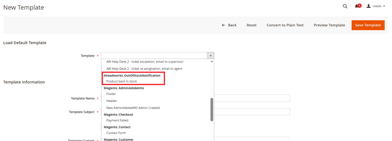Choose Product back in stock template
The width and height of the screenshot is (392, 141).
(x=122, y=81)
